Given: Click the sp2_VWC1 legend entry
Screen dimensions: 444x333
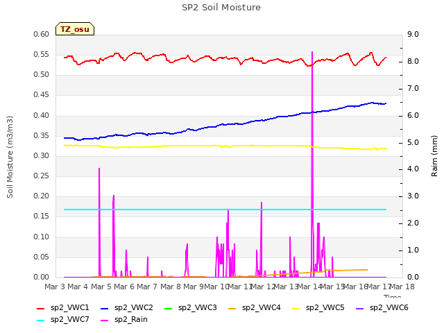Looking at the screenshot, I should coord(63,307).
